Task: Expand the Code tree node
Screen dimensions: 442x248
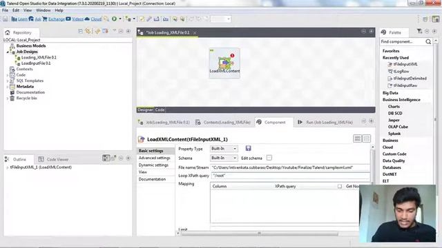Action: click(8, 75)
